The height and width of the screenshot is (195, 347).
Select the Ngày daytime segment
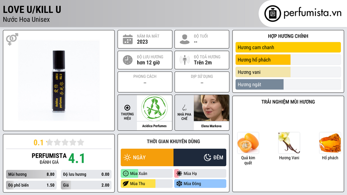(147, 157)
